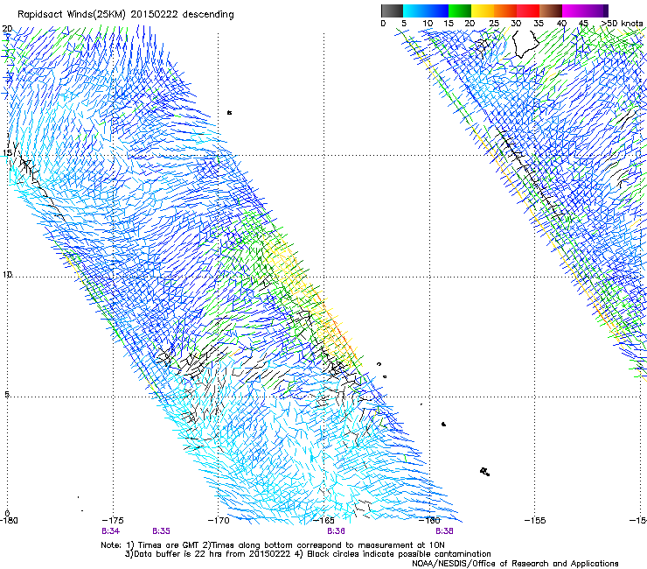647x569 pixels.
Task: Click the '25' legend scale label
Action: 494,23
